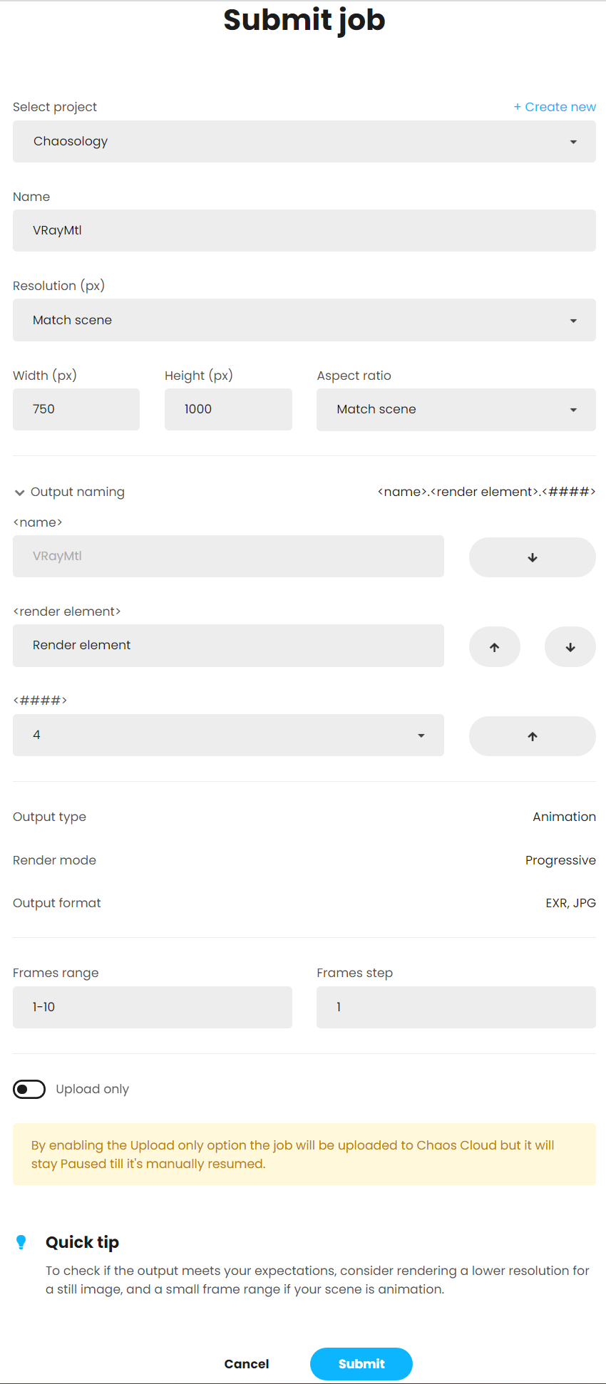
Task: Open the frame padding digits dropdown
Action: point(227,735)
